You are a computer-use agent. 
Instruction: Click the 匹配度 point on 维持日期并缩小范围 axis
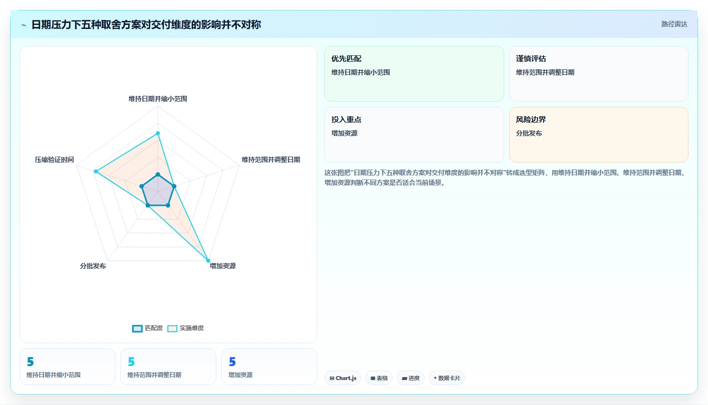(158, 174)
